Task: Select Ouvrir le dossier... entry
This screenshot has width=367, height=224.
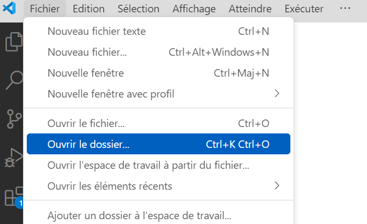Action: click(x=159, y=144)
